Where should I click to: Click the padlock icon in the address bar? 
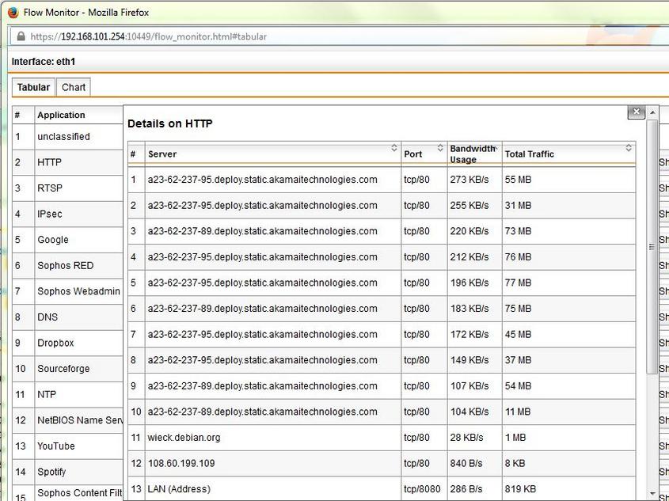(21, 36)
